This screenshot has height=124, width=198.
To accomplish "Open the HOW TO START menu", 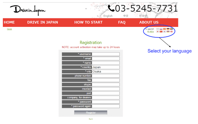I will tap(88, 22).
